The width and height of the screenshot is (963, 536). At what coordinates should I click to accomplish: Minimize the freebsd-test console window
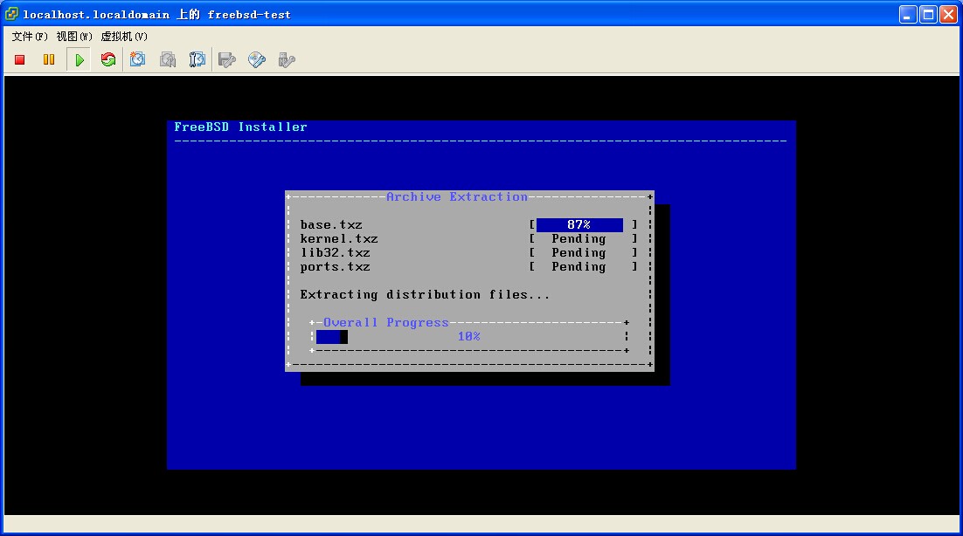[909, 14]
